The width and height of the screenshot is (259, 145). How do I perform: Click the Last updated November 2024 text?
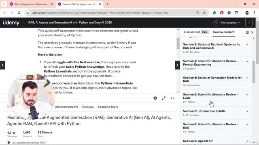pyautogui.click(x=29, y=143)
